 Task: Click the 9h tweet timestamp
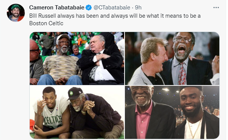pos(138,8)
